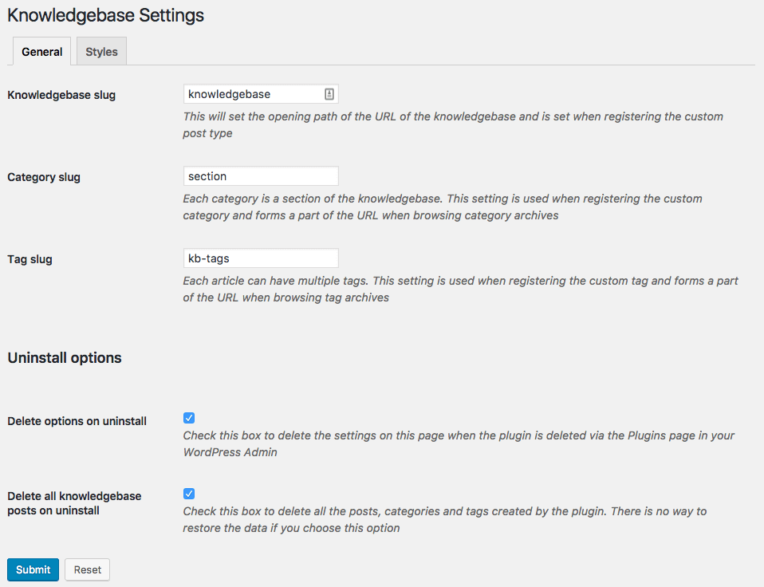
Task: Click the Tag slug field with kb-tags
Action: [261, 258]
